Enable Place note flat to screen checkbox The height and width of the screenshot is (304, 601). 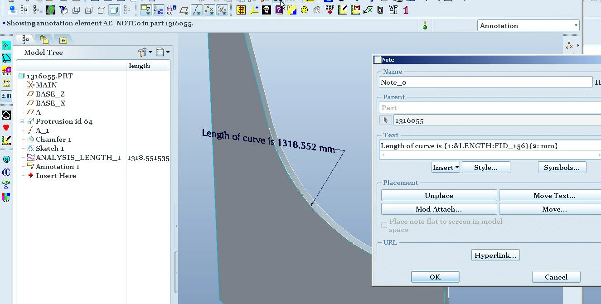pyautogui.click(x=384, y=225)
